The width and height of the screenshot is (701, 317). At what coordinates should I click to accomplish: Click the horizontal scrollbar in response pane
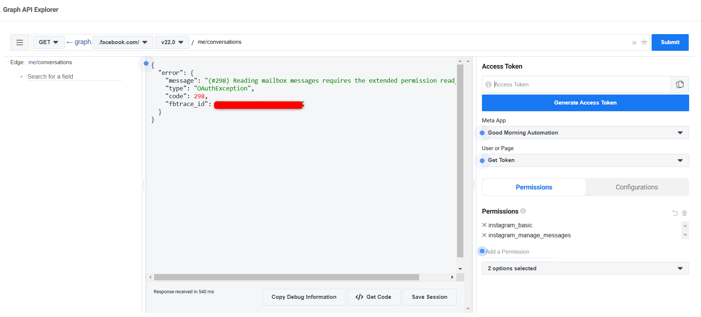[x=286, y=277]
